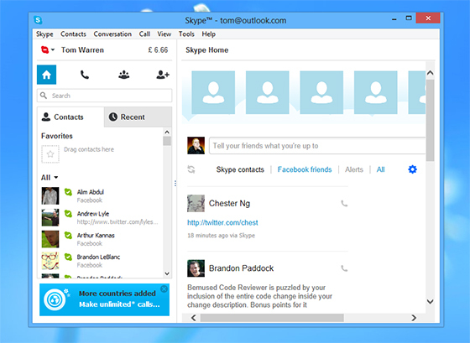Image resolution: width=470 pixels, height=343 pixels.
Task: Select Skype contacts feed filter
Action: pyautogui.click(x=240, y=169)
